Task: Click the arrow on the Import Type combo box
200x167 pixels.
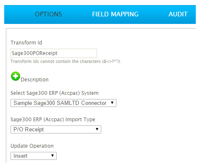Action: [x=97, y=129]
